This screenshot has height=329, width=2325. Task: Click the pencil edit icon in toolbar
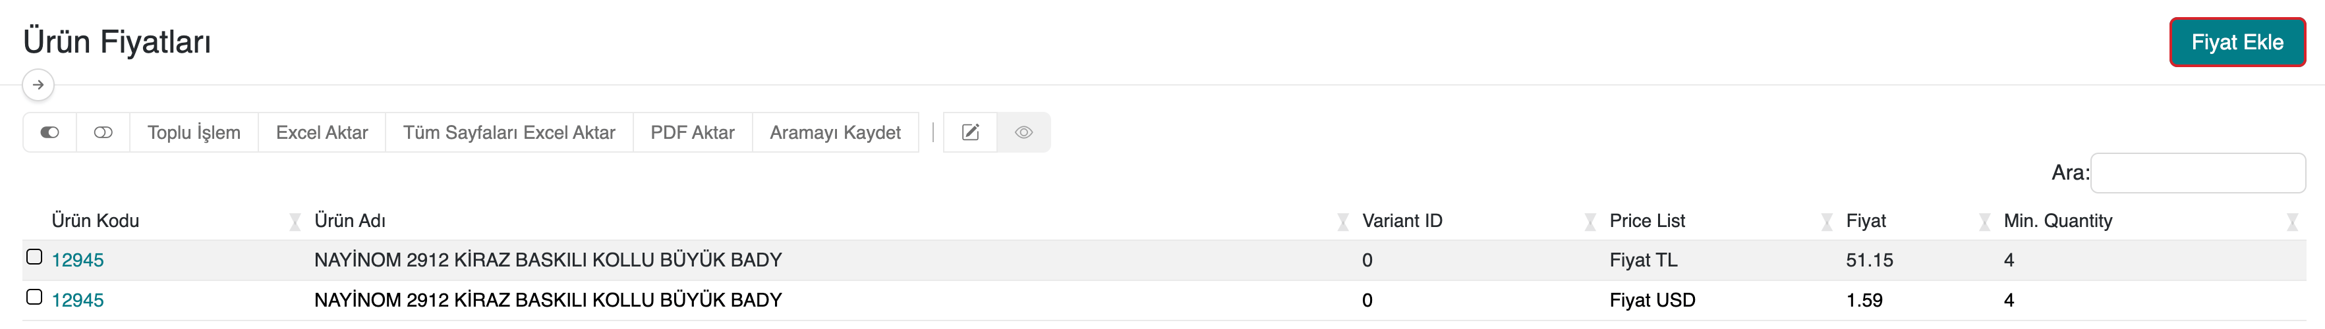click(970, 132)
